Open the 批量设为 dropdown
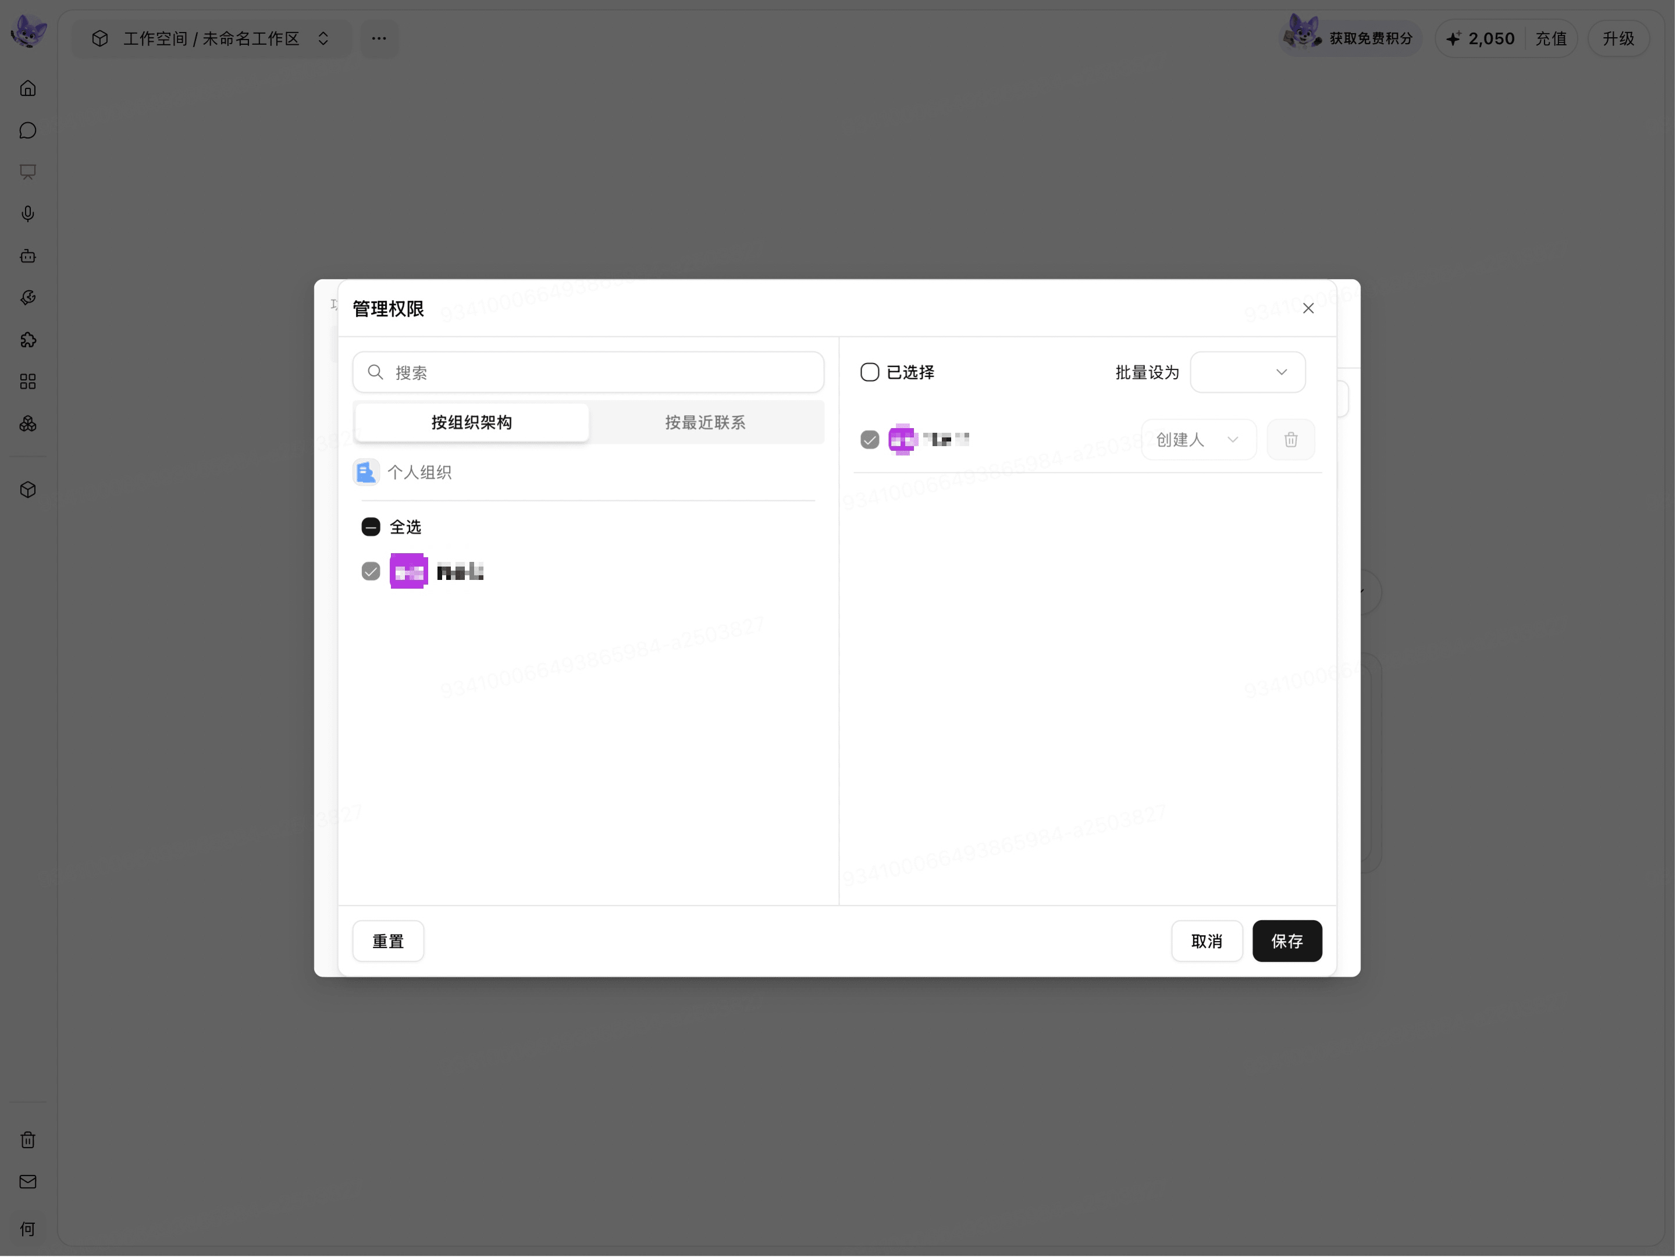 [x=1248, y=372]
